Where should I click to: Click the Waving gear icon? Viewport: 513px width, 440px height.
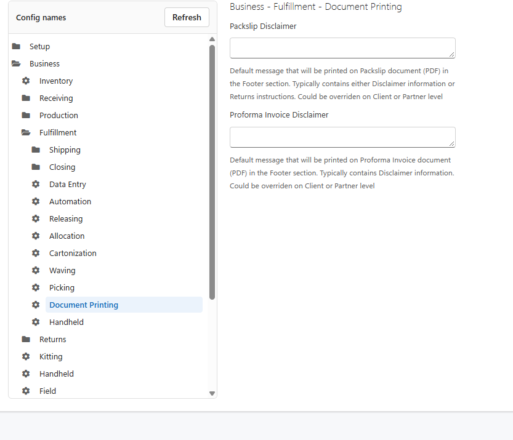36,270
